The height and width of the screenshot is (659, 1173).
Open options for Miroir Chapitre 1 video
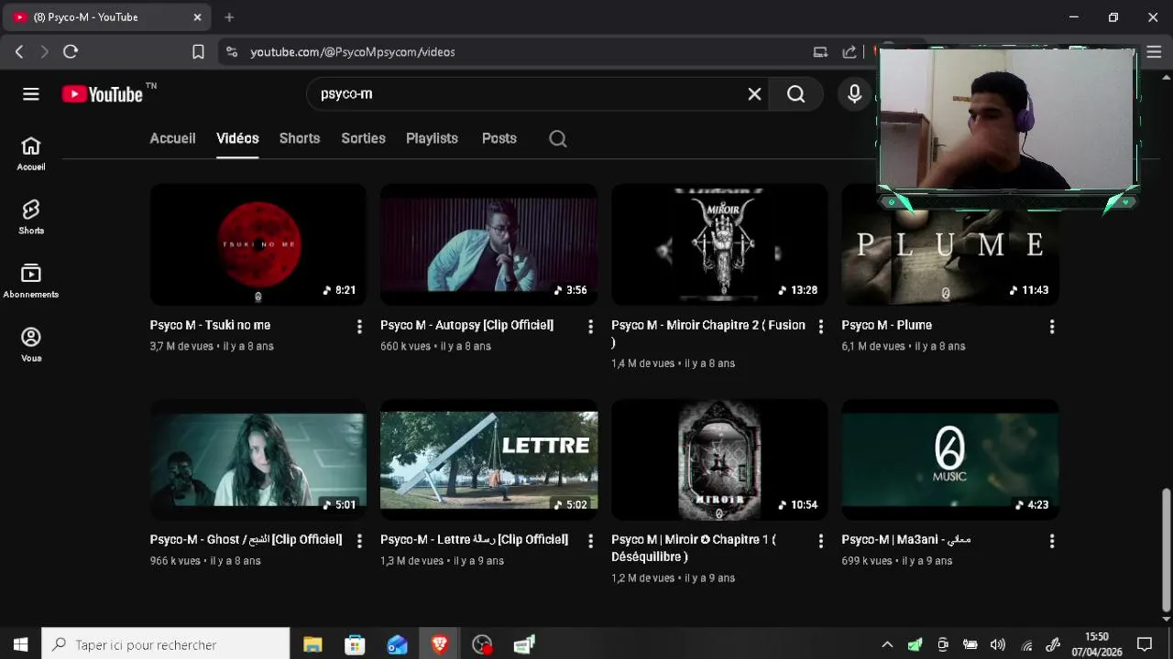tap(820, 541)
